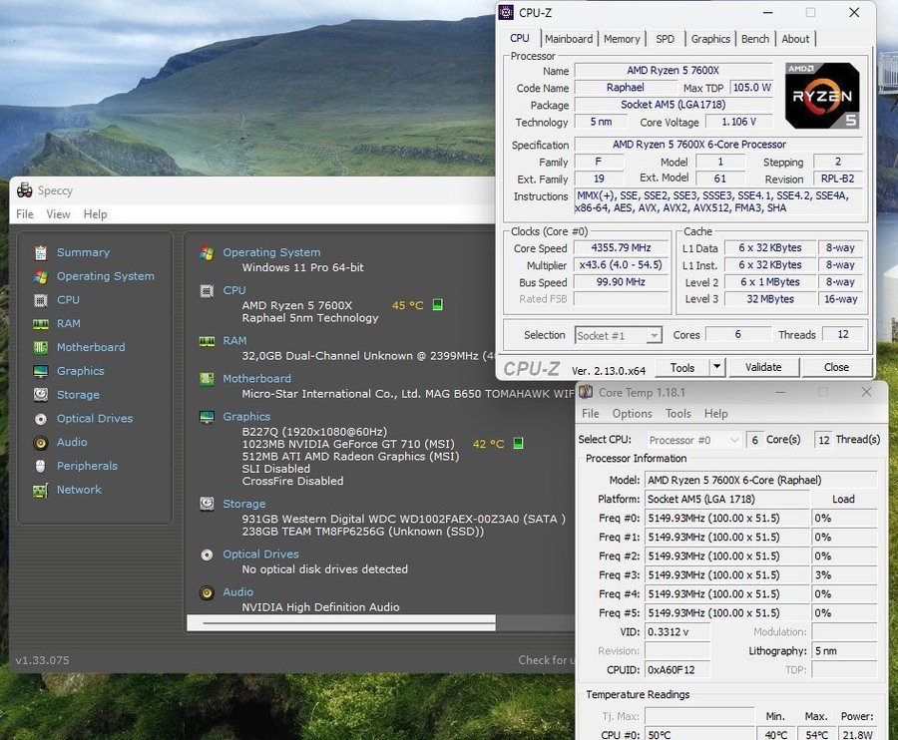Click the Speccy app icon in title bar

[x=25, y=190]
